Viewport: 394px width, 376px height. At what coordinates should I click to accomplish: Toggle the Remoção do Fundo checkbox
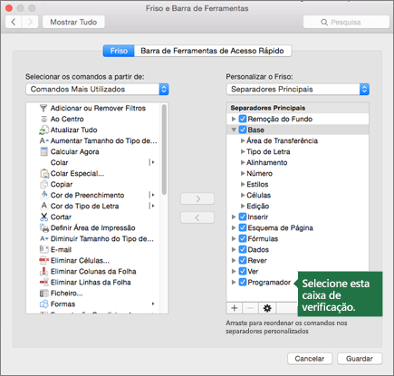(x=243, y=119)
